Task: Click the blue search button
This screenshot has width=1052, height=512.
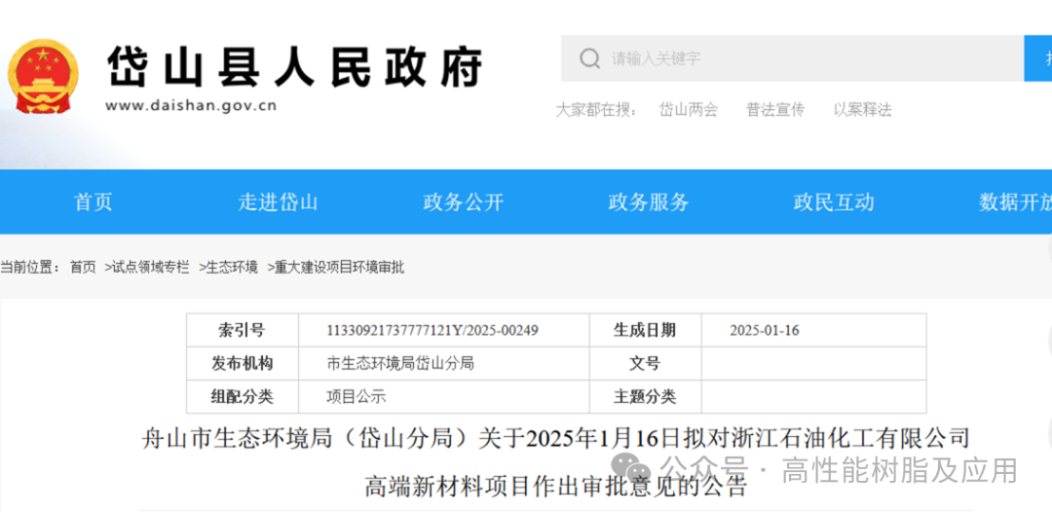Action: point(1038,58)
